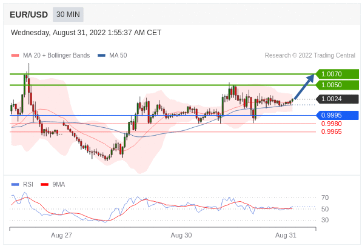The width and height of the screenshot is (362, 249).
Task: Toggle the RSI legend entry
Action: [x=22, y=184]
